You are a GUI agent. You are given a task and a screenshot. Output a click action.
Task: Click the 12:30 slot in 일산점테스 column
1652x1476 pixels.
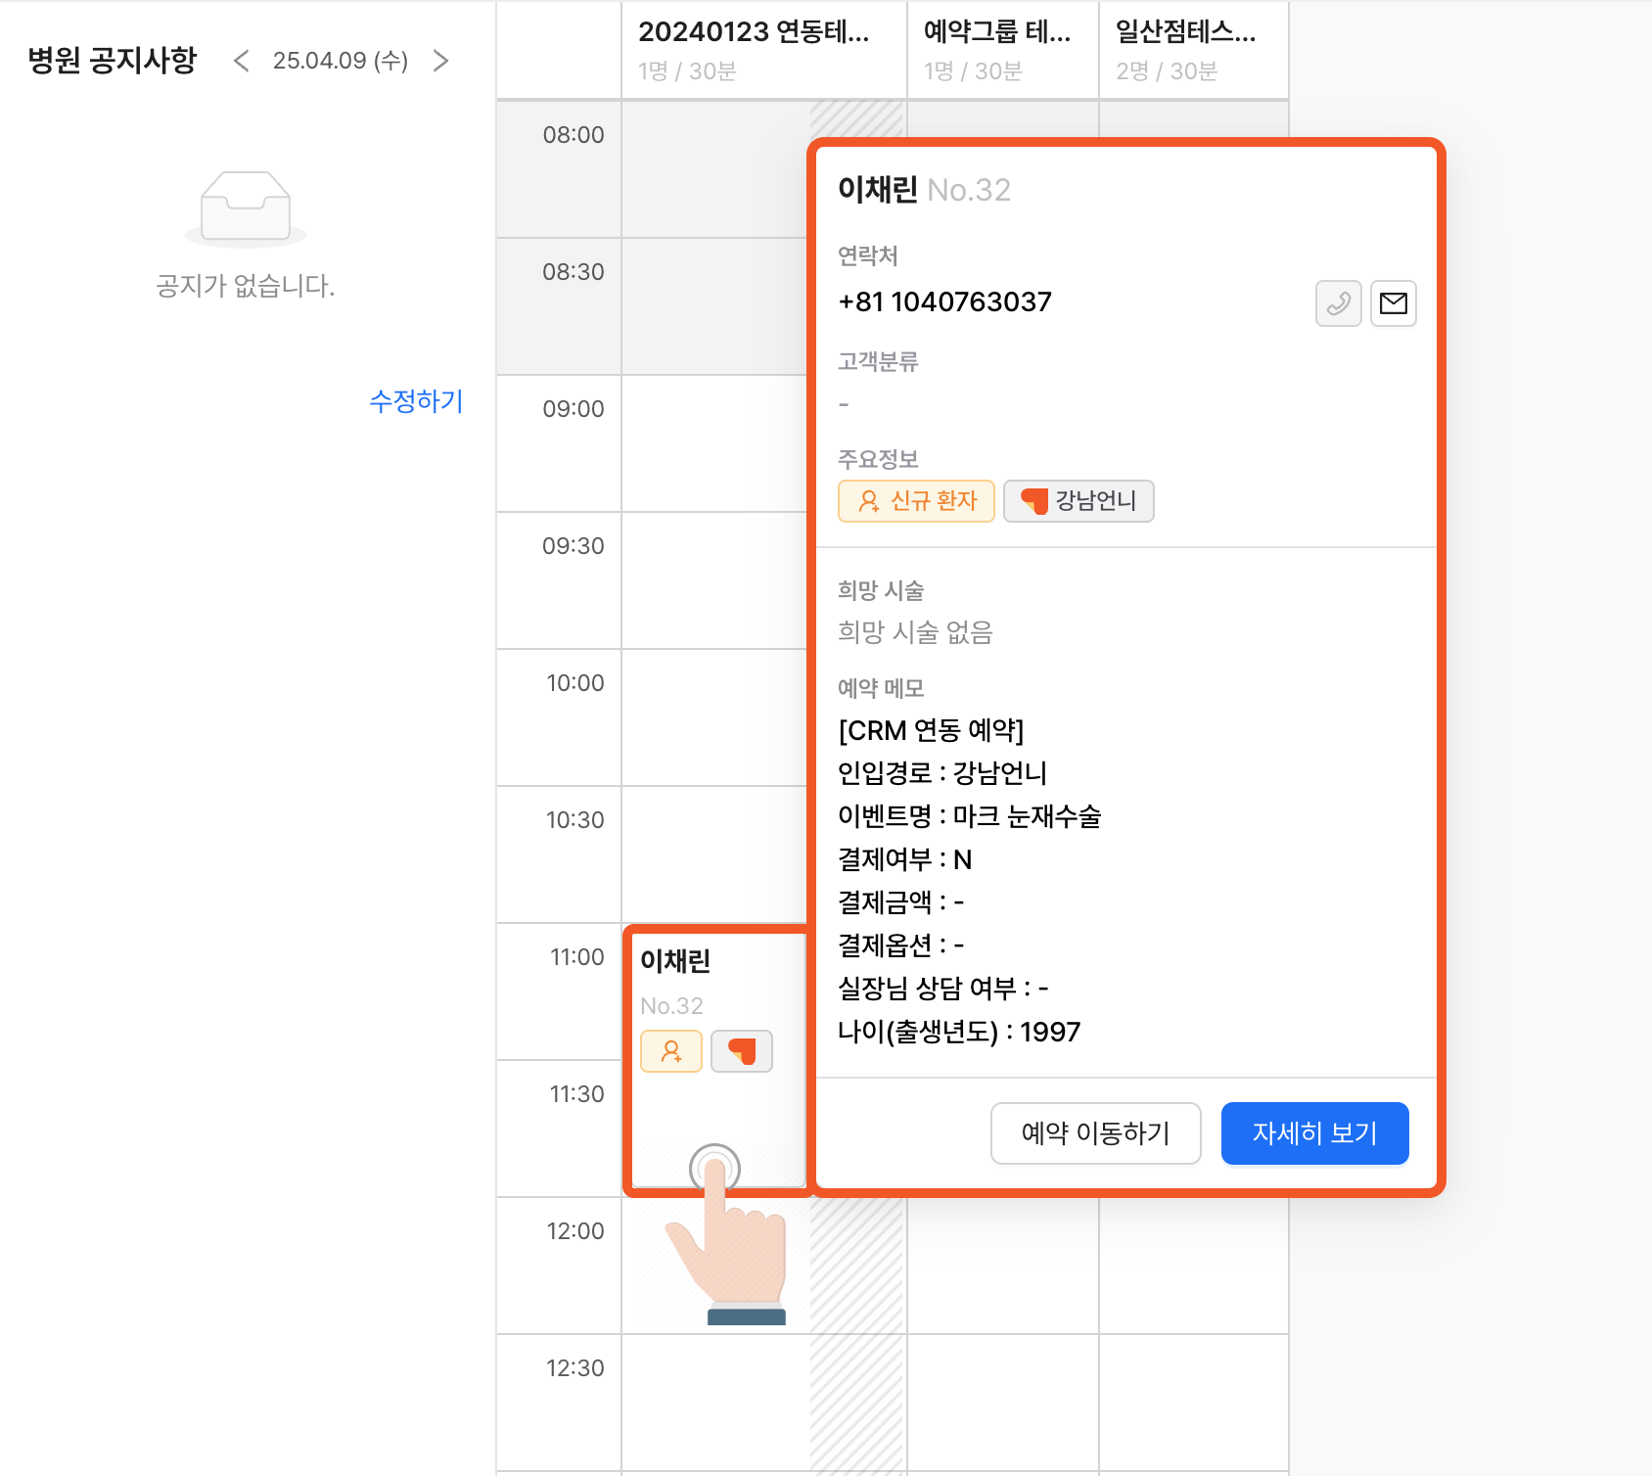1193,1402
